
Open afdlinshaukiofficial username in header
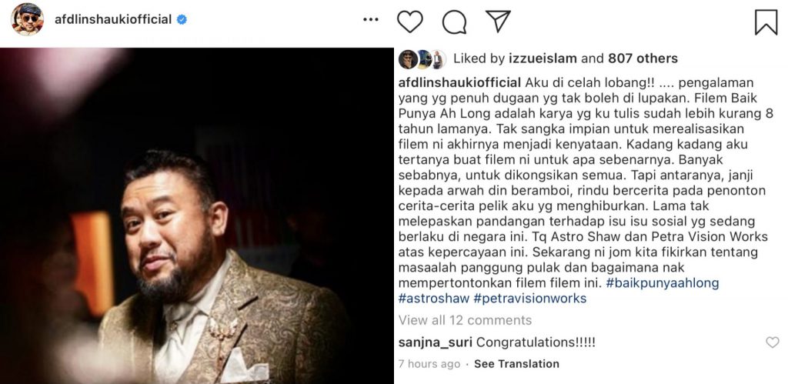[113, 19]
